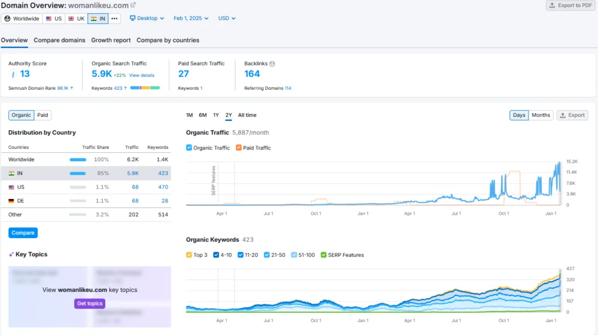Select All time range
Viewport: 598px width, 335px height.
click(247, 115)
